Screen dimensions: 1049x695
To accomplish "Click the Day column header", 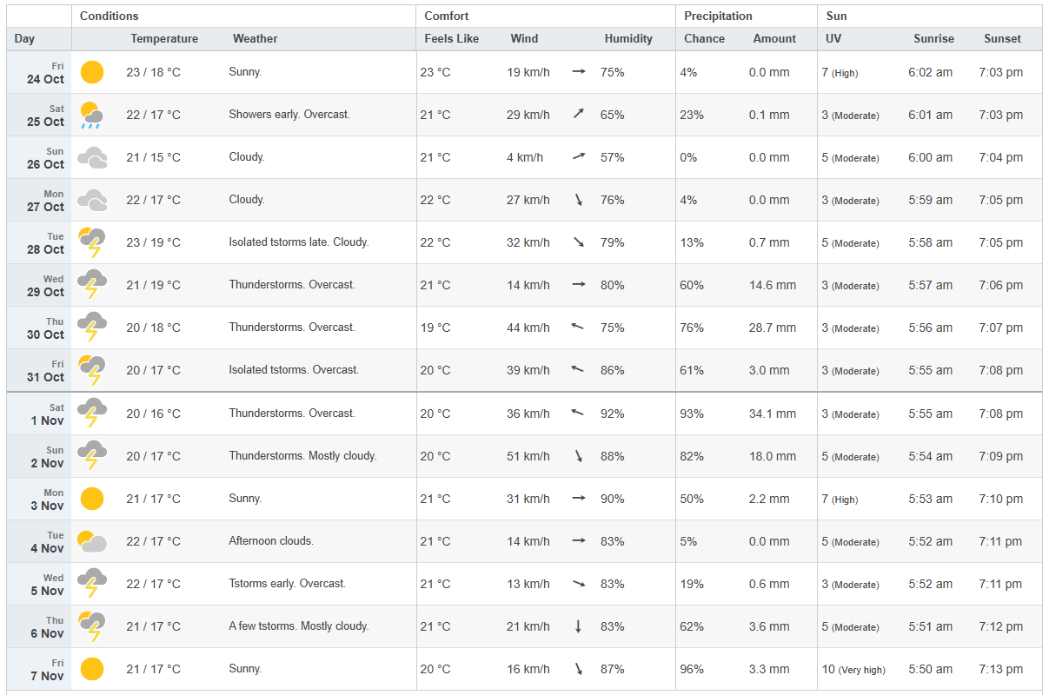I will pos(25,38).
